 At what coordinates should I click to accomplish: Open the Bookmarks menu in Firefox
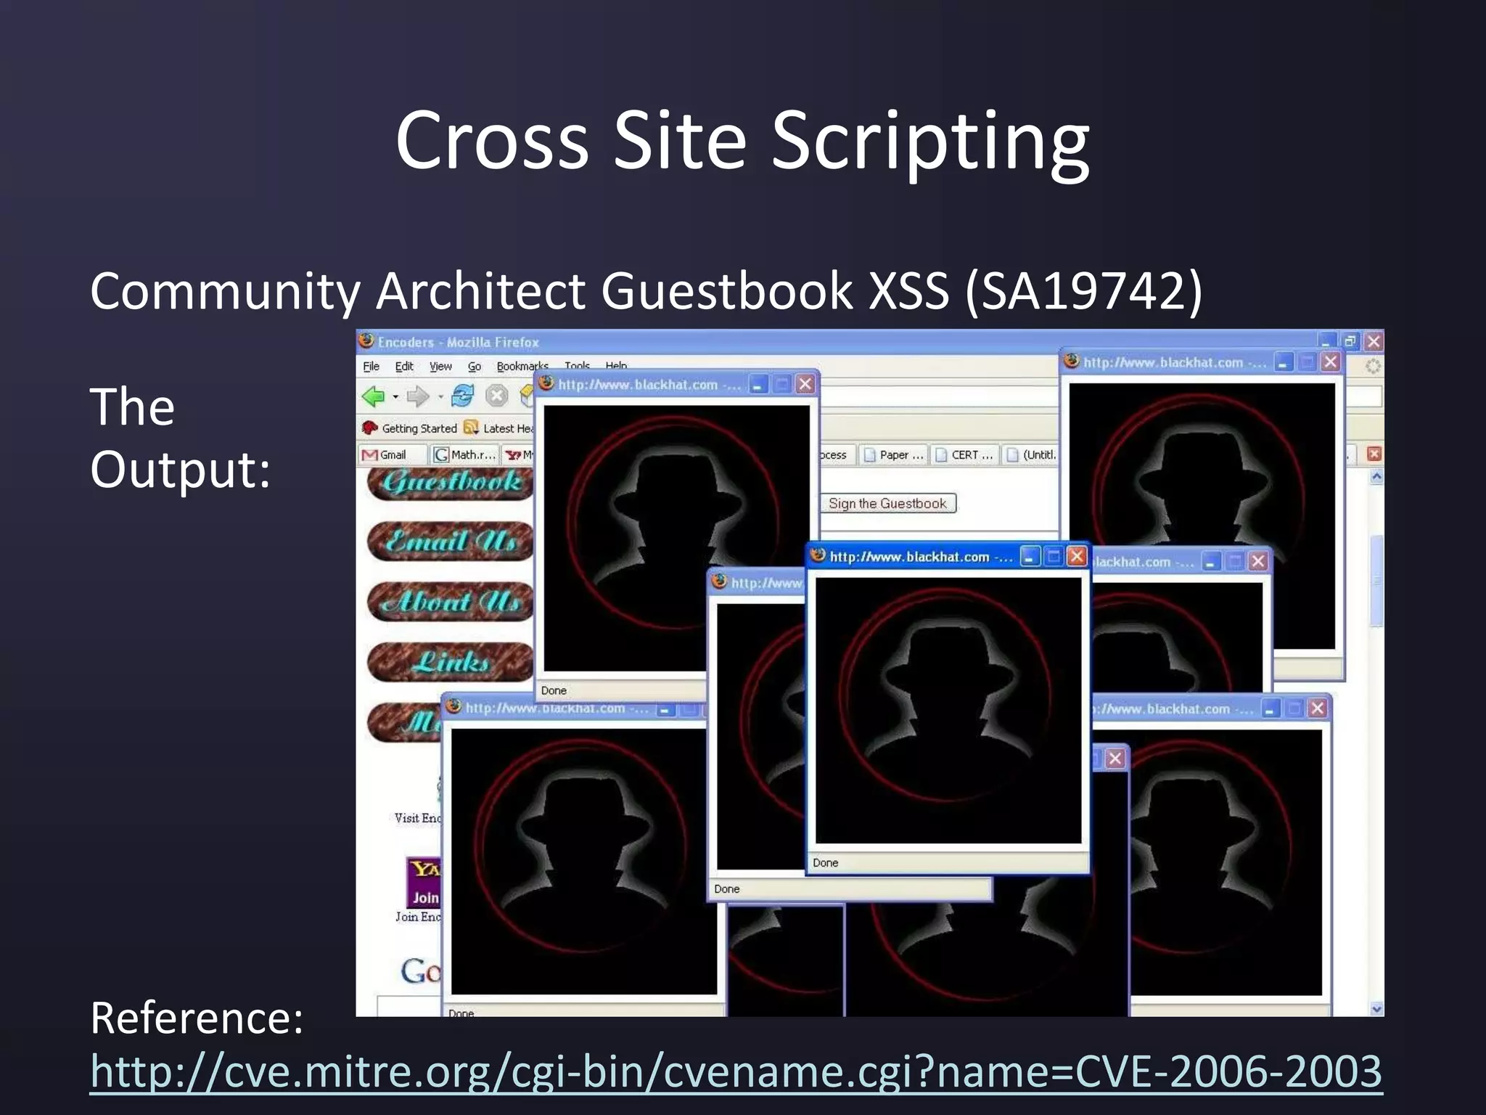[x=522, y=367]
